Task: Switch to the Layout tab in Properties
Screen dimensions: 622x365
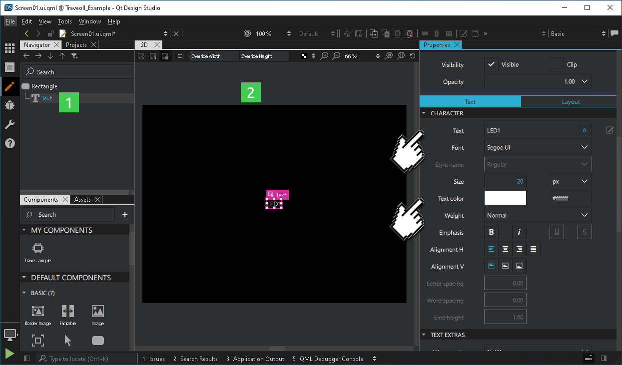Action: click(x=570, y=101)
